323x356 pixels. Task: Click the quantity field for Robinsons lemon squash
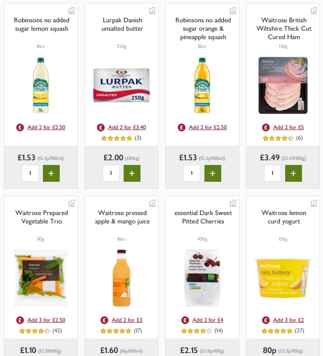(30, 173)
